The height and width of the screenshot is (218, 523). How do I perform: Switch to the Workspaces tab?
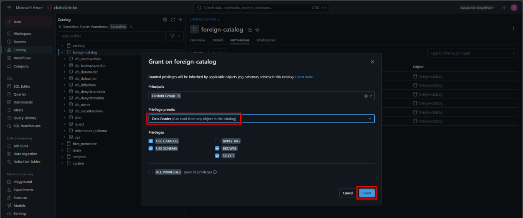[x=266, y=40]
